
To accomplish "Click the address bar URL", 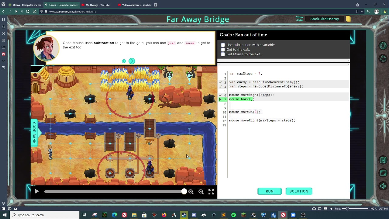I will click(73, 12).
